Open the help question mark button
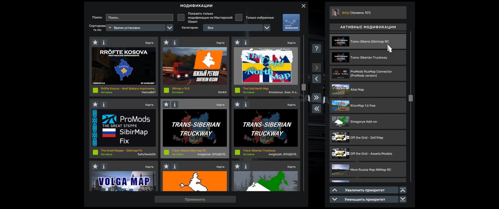The image size is (499, 209). pyautogui.click(x=317, y=48)
